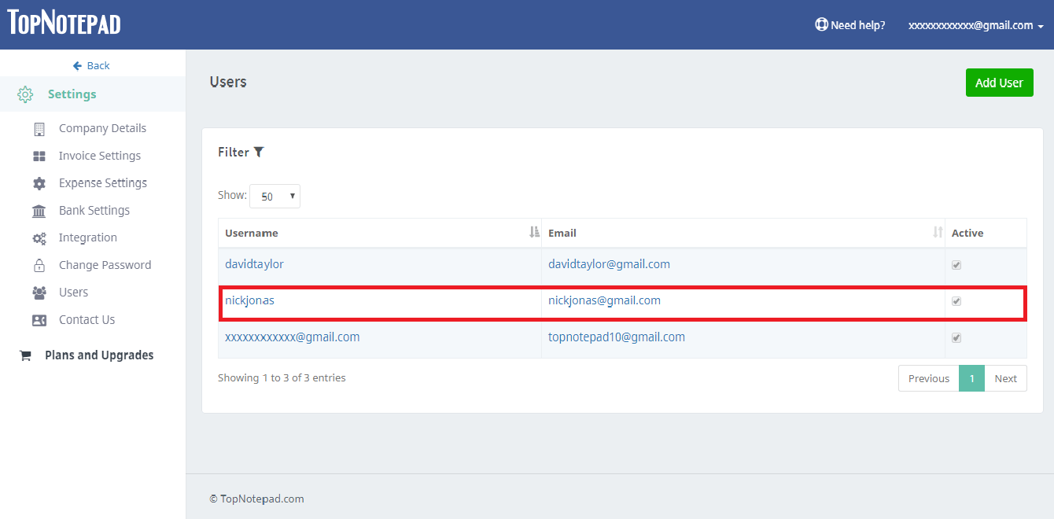Toggle Active checkbox for nickjonas
Image resolution: width=1054 pixels, height=519 pixels.
pyautogui.click(x=956, y=301)
